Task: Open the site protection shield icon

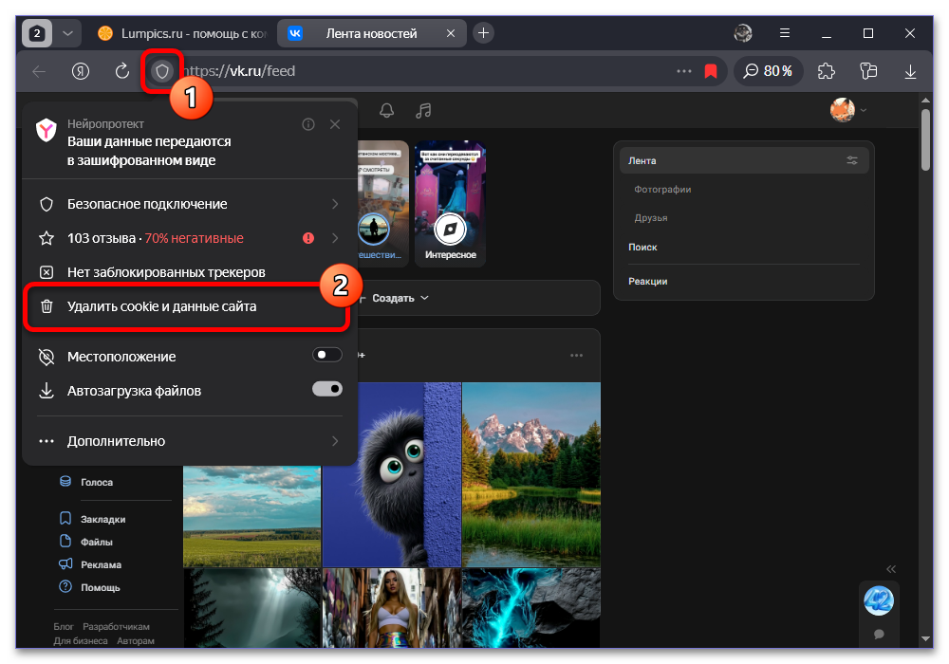Action: point(161,71)
